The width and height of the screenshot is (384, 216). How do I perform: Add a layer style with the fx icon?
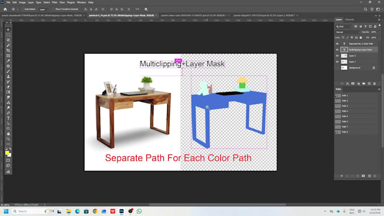[x=347, y=83]
